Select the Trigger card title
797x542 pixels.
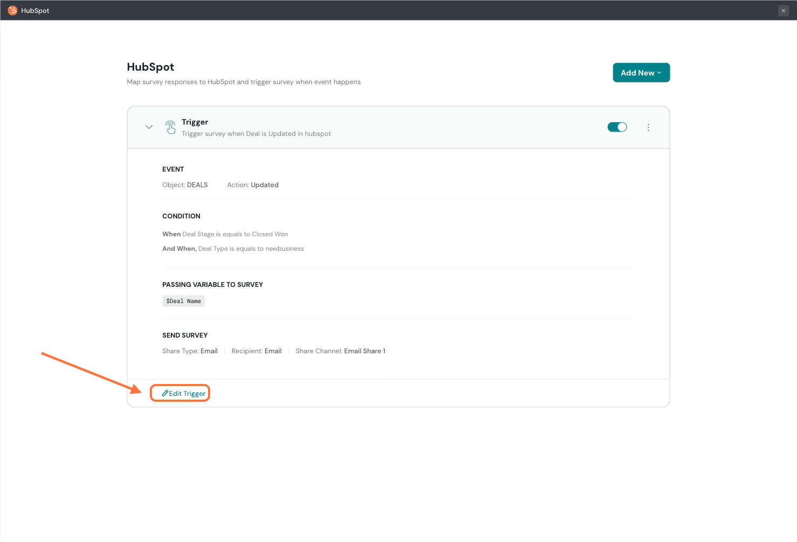click(195, 122)
